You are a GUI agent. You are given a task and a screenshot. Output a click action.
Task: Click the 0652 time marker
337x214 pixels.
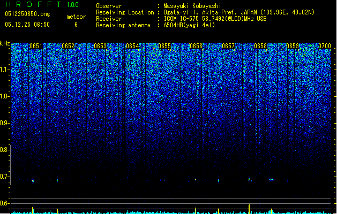[x=68, y=46]
